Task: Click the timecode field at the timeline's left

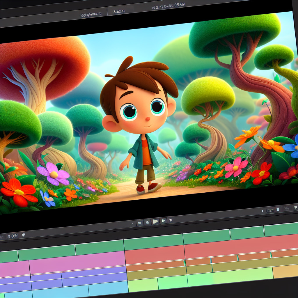Action: 13,236
